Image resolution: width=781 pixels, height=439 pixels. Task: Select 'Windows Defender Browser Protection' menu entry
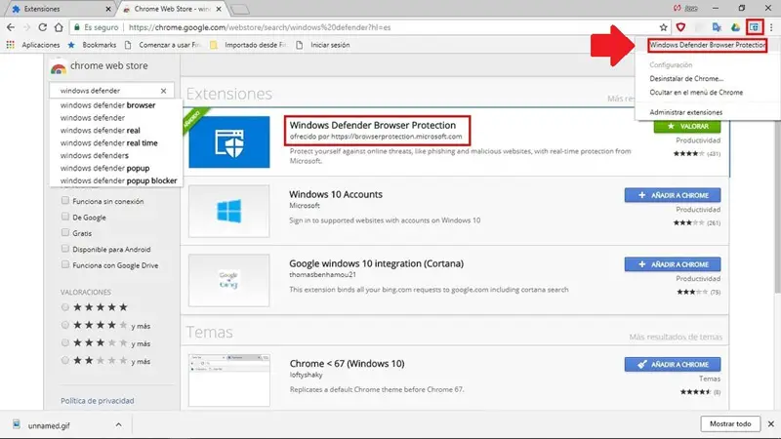tap(707, 45)
